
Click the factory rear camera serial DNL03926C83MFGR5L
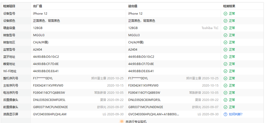click(x=49, y=100)
